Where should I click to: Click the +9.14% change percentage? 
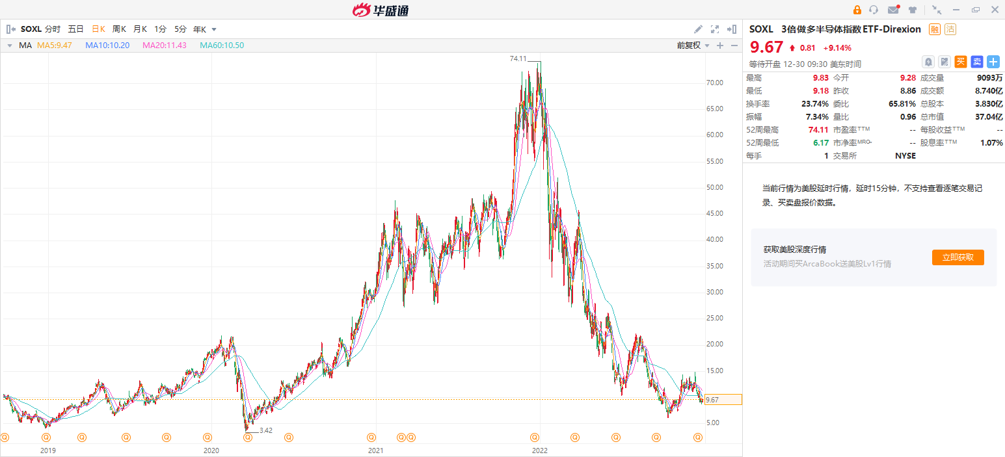[837, 47]
